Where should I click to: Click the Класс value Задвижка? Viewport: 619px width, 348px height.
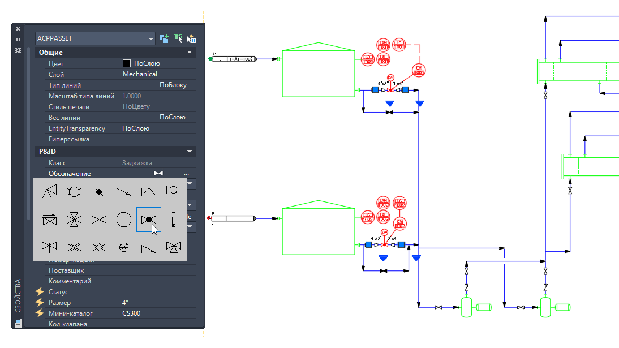137,163
